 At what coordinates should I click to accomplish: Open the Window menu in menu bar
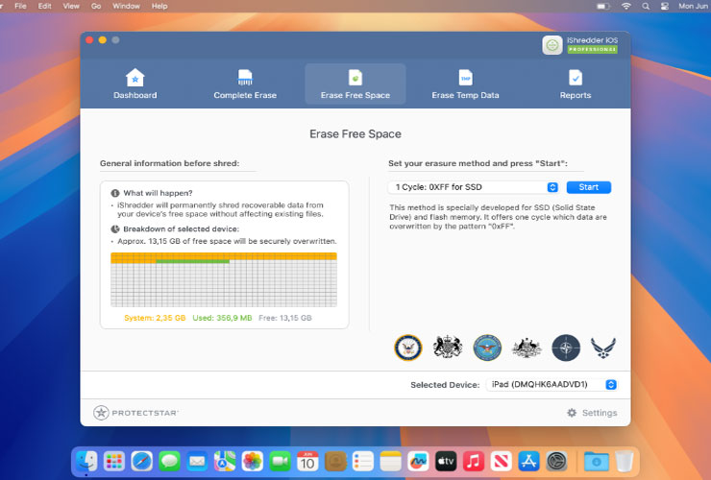pyautogui.click(x=126, y=6)
